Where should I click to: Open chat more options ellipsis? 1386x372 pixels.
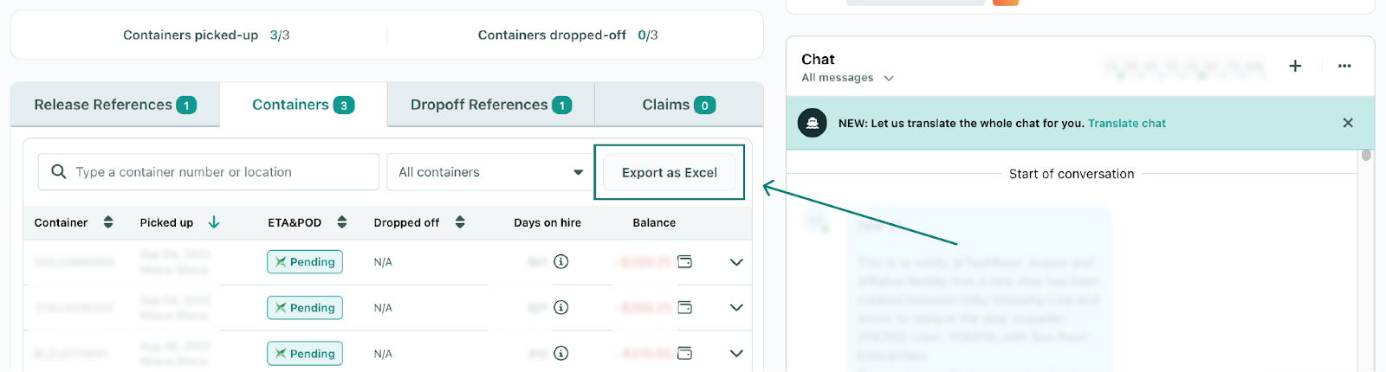tap(1344, 66)
